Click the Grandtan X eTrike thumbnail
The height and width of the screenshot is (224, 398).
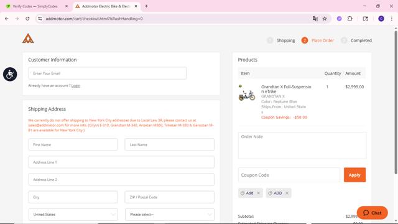247,93
